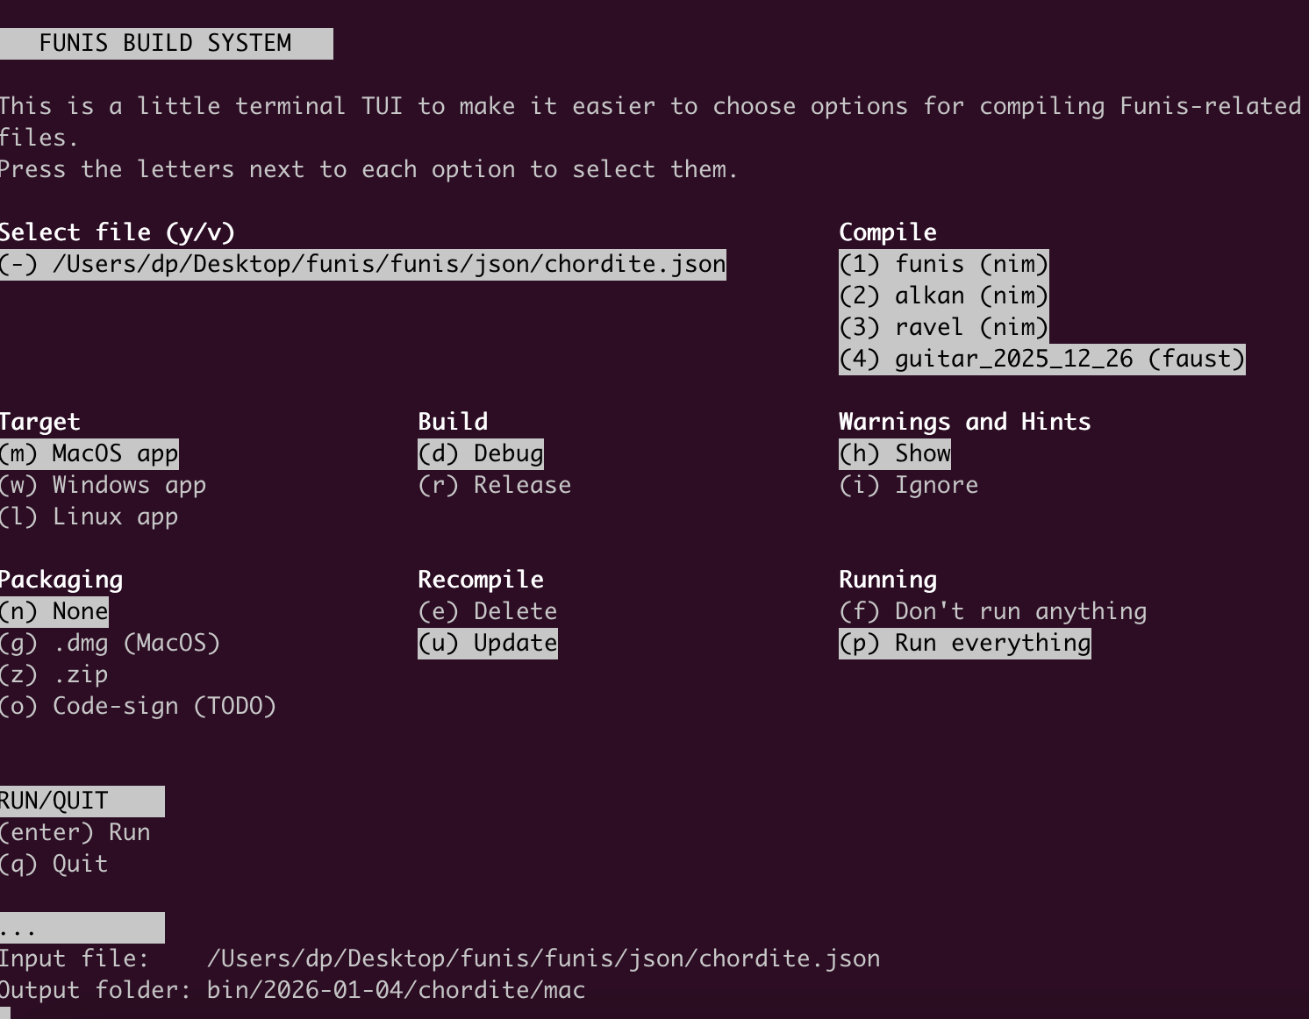Image resolution: width=1309 pixels, height=1019 pixels.
Task: Select the MacOS app target option
Action: point(89,453)
